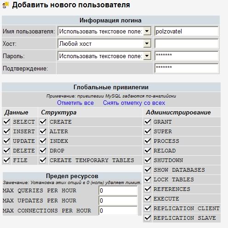Toggle the CREATE privilege checkbox
This screenshot has height=228, width=228.
coord(43,122)
